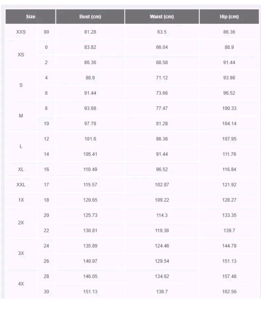Viewport: 261px width, 328px height.
Task: Pick the 4X size label
Action: point(21,284)
